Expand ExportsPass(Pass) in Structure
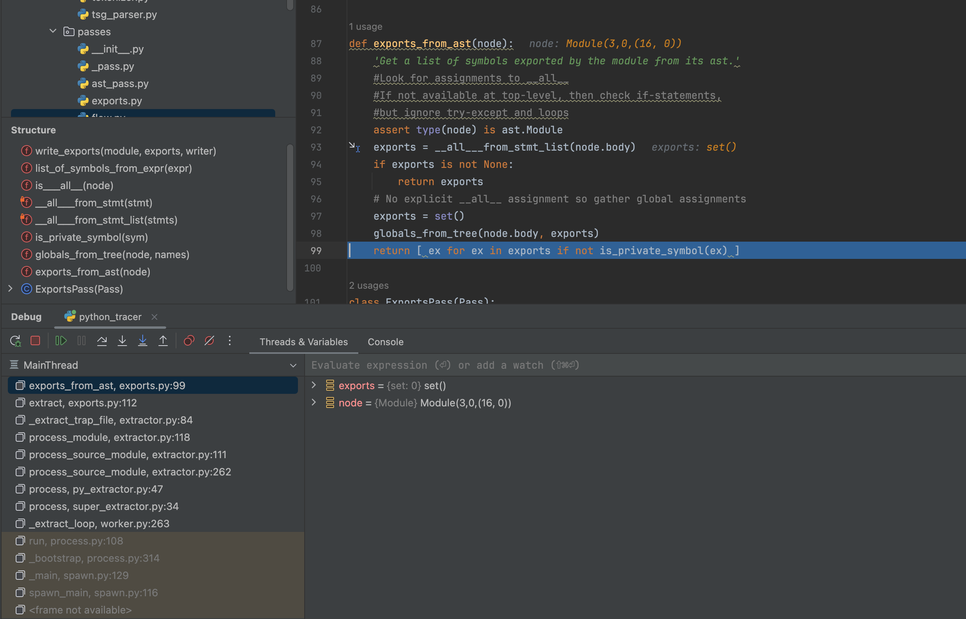The height and width of the screenshot is (619, 966). (x=11, y=289)
